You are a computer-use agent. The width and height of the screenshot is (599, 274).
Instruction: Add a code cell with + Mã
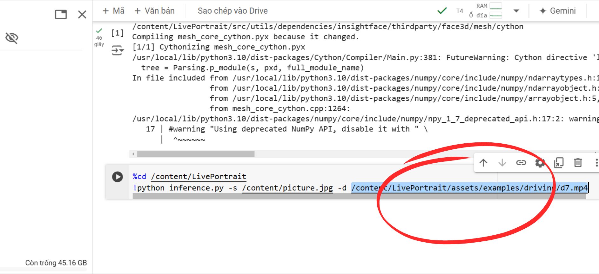(x=113, y=11)
